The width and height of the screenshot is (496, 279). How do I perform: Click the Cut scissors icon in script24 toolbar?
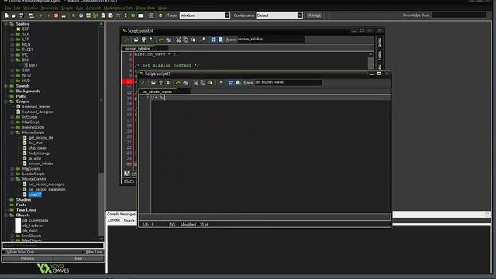coord(178,40)
